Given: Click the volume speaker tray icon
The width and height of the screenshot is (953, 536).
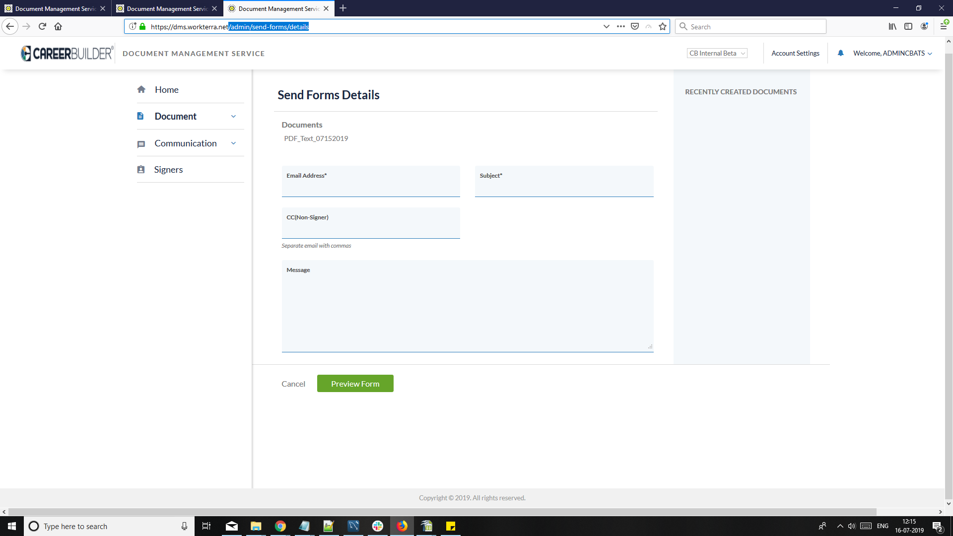Looking at the screenshot, I should 852,526.
